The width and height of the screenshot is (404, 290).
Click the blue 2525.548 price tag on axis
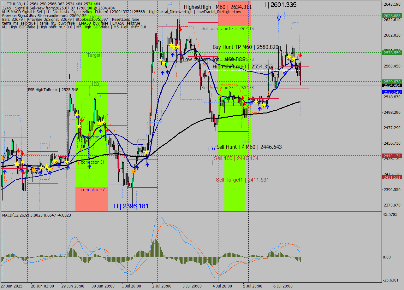[x=392, y=92]
